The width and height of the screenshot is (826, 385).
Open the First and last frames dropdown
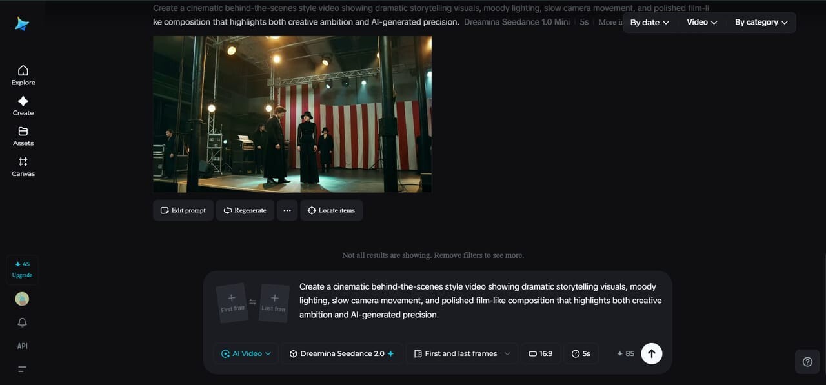click(462, 353)
